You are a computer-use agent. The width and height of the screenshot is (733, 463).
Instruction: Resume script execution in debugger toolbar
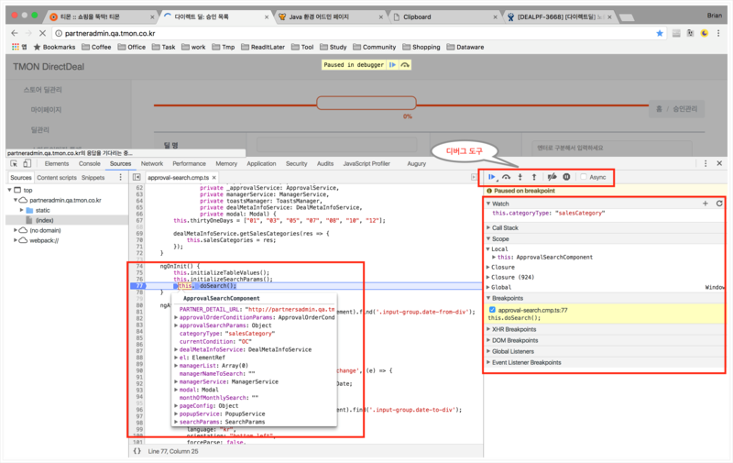(492, 177)
